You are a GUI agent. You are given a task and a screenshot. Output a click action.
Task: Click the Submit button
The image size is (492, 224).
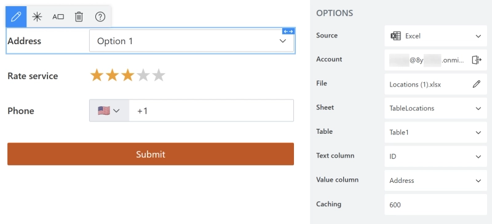[151, 154]
